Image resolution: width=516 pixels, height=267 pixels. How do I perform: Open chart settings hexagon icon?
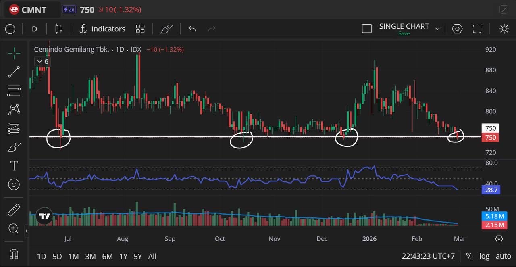pyautogui.click(x=457, y=29)
